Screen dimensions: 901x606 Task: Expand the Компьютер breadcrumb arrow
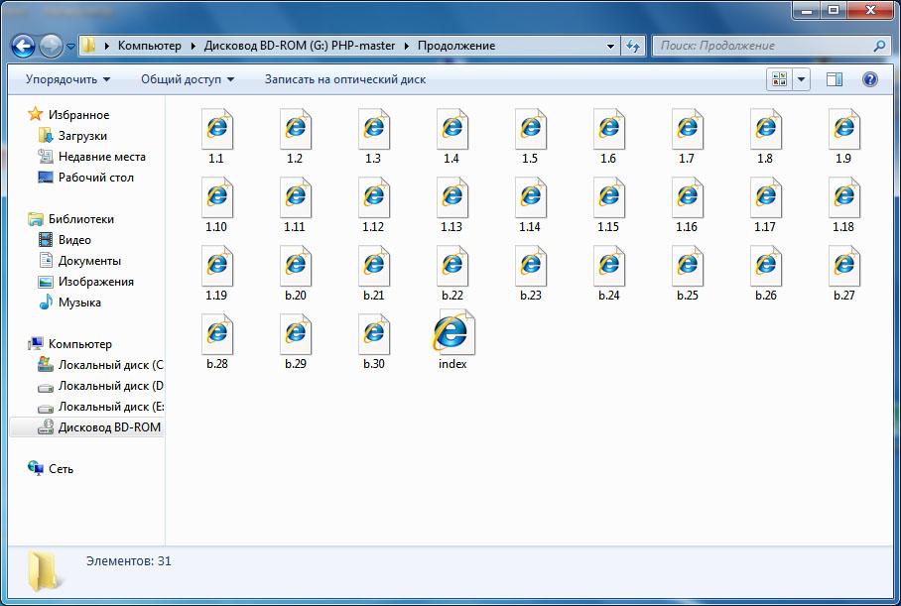[193, 46]
